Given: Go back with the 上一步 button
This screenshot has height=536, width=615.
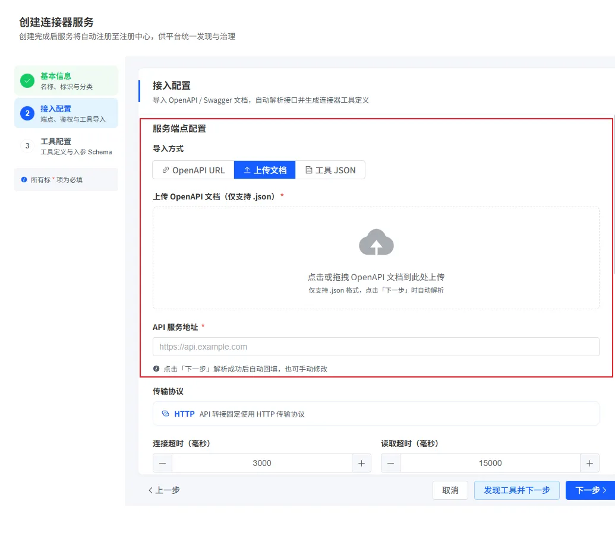Looking at the screenshot, I should point(164,490).
